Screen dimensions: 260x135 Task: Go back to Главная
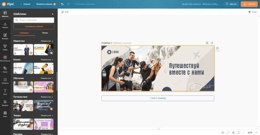(x=26, y=4)
